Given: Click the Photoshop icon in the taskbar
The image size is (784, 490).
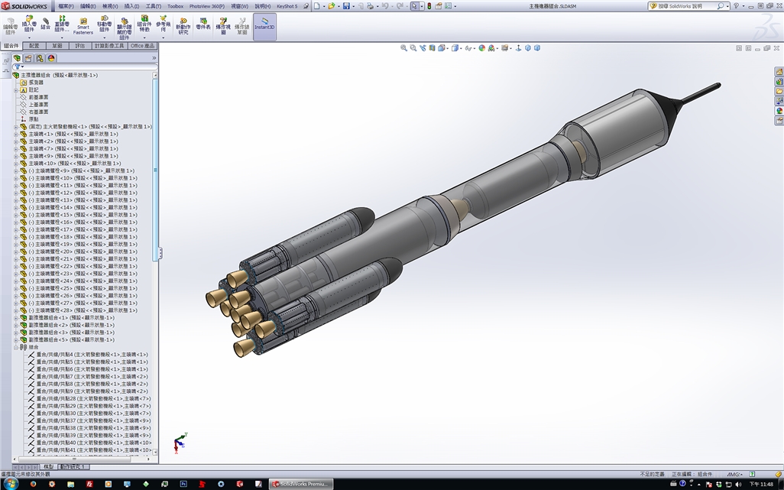Looking at the screenshot, I should 183,484.
